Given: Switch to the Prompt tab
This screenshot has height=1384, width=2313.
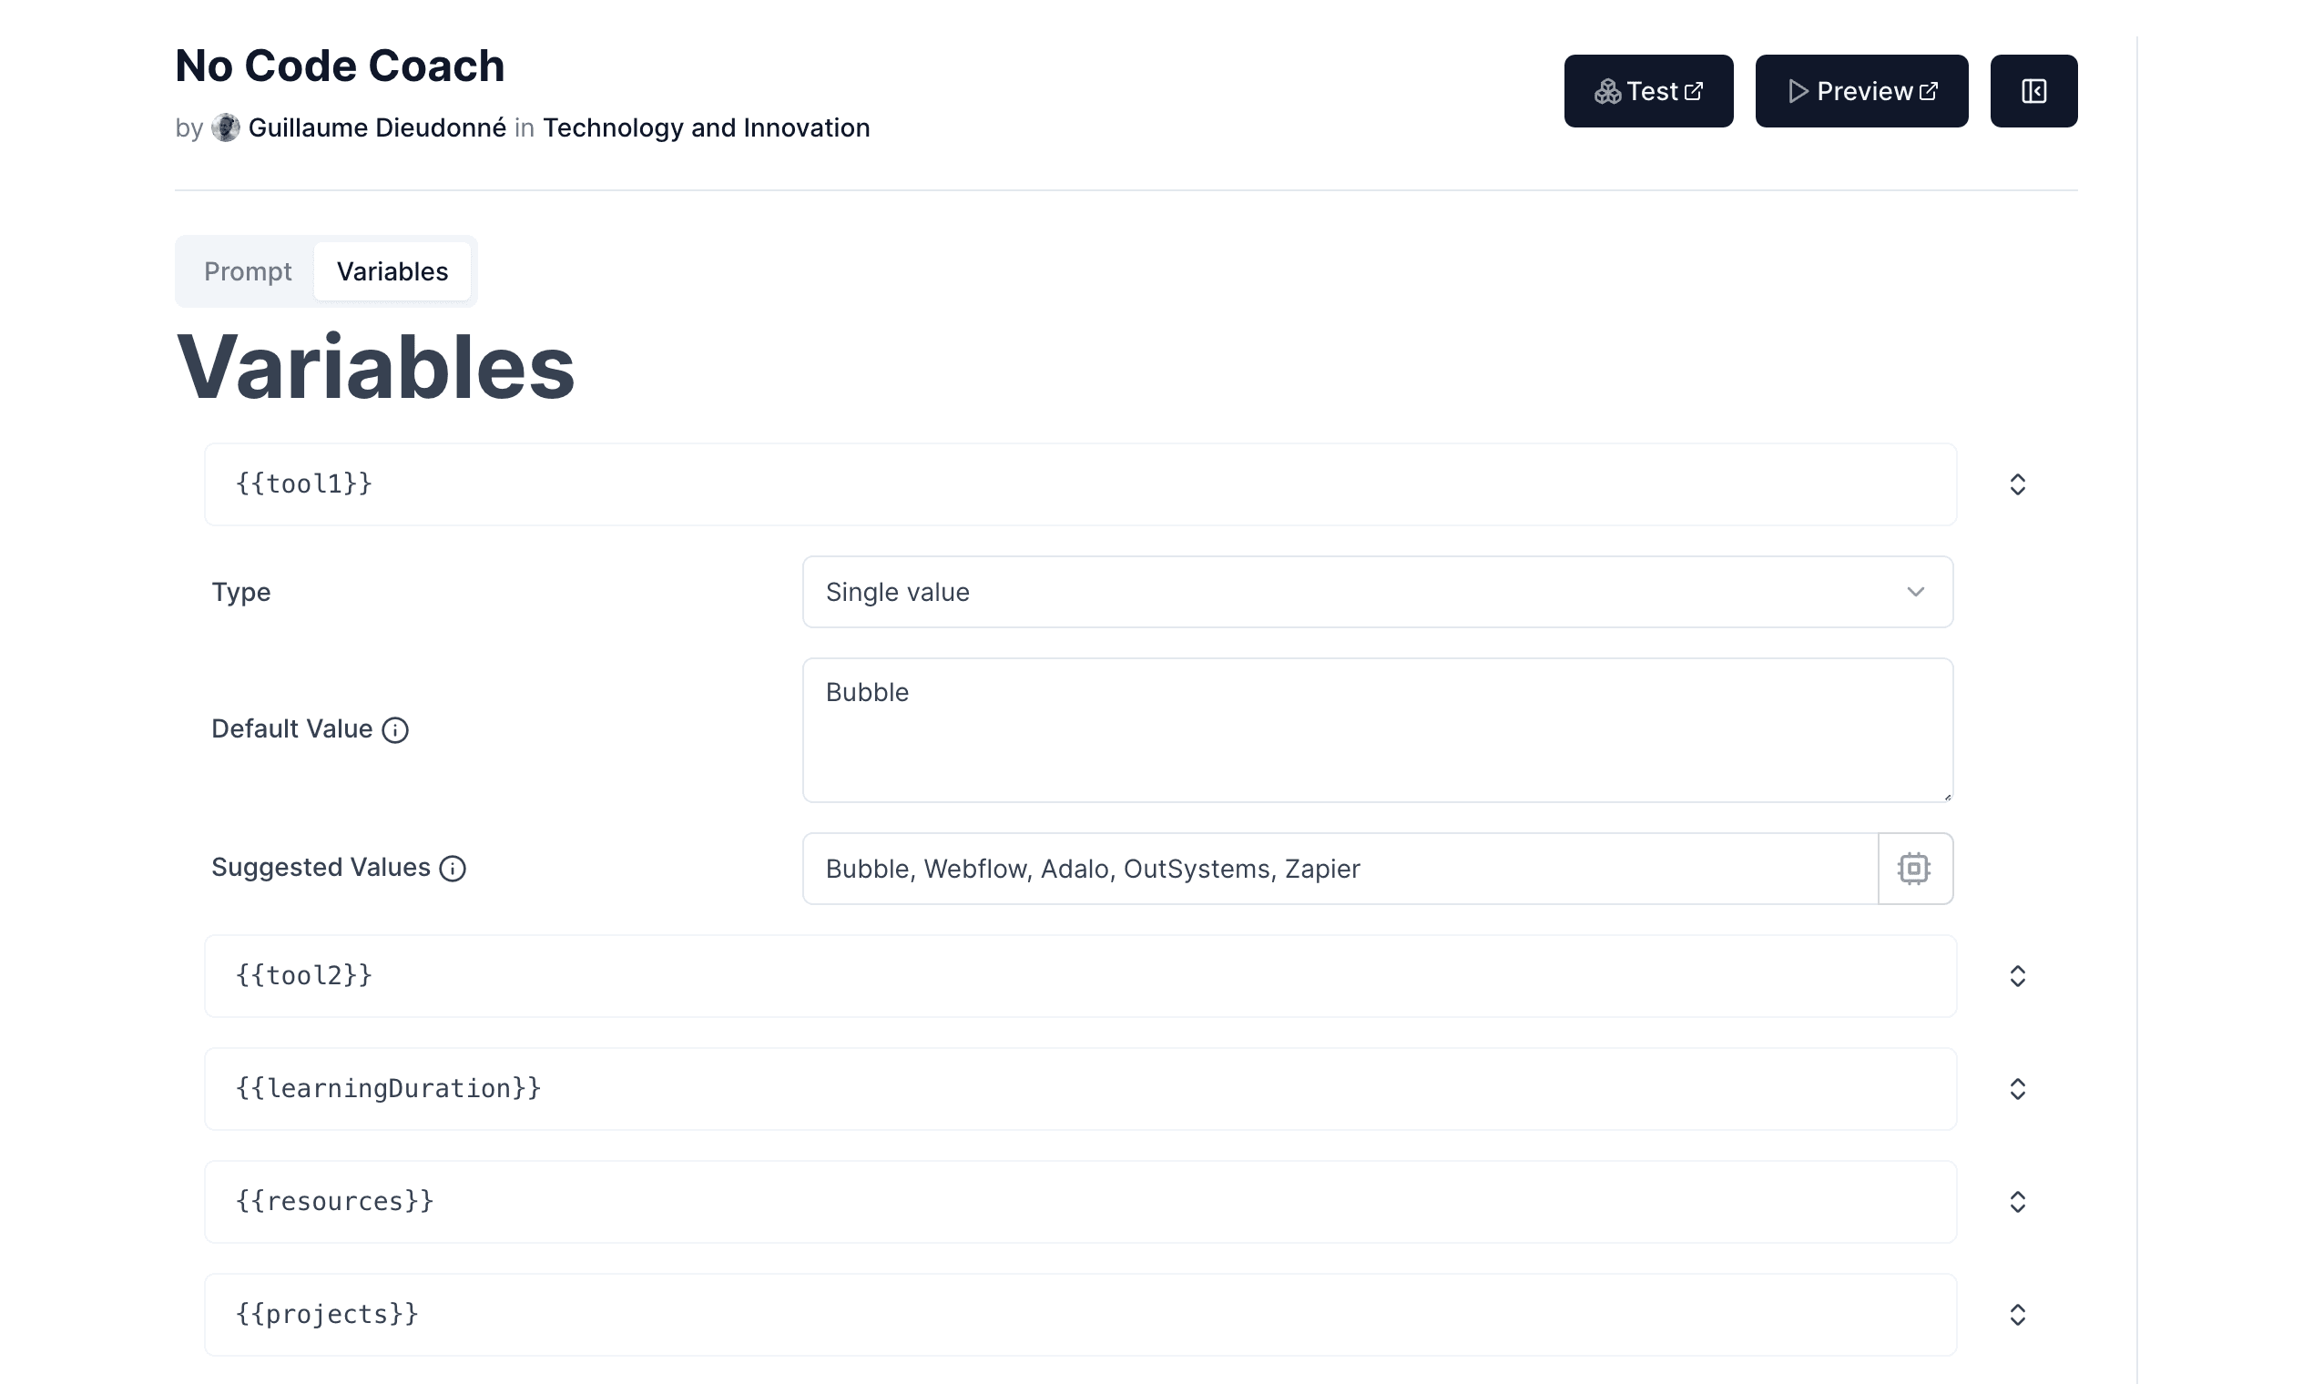Looking at the screenshot, I should click(247, 271).
